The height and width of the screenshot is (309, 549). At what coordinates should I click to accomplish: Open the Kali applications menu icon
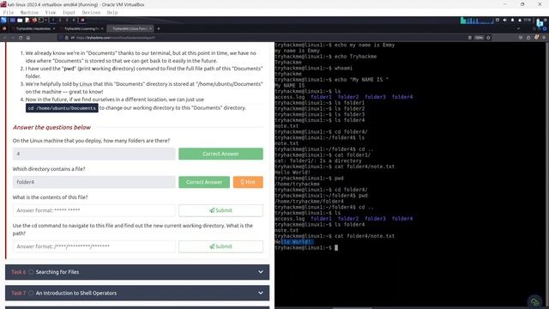point(3,20)
